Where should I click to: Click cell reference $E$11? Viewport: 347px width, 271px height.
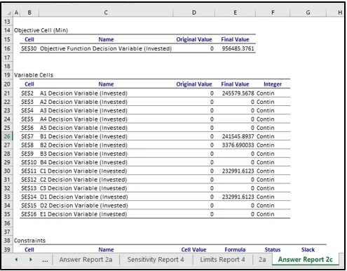[x=29, y=171]
